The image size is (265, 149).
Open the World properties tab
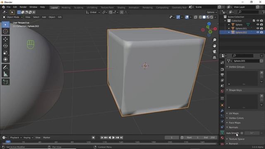pyautogui.click(x=222, y=91)
